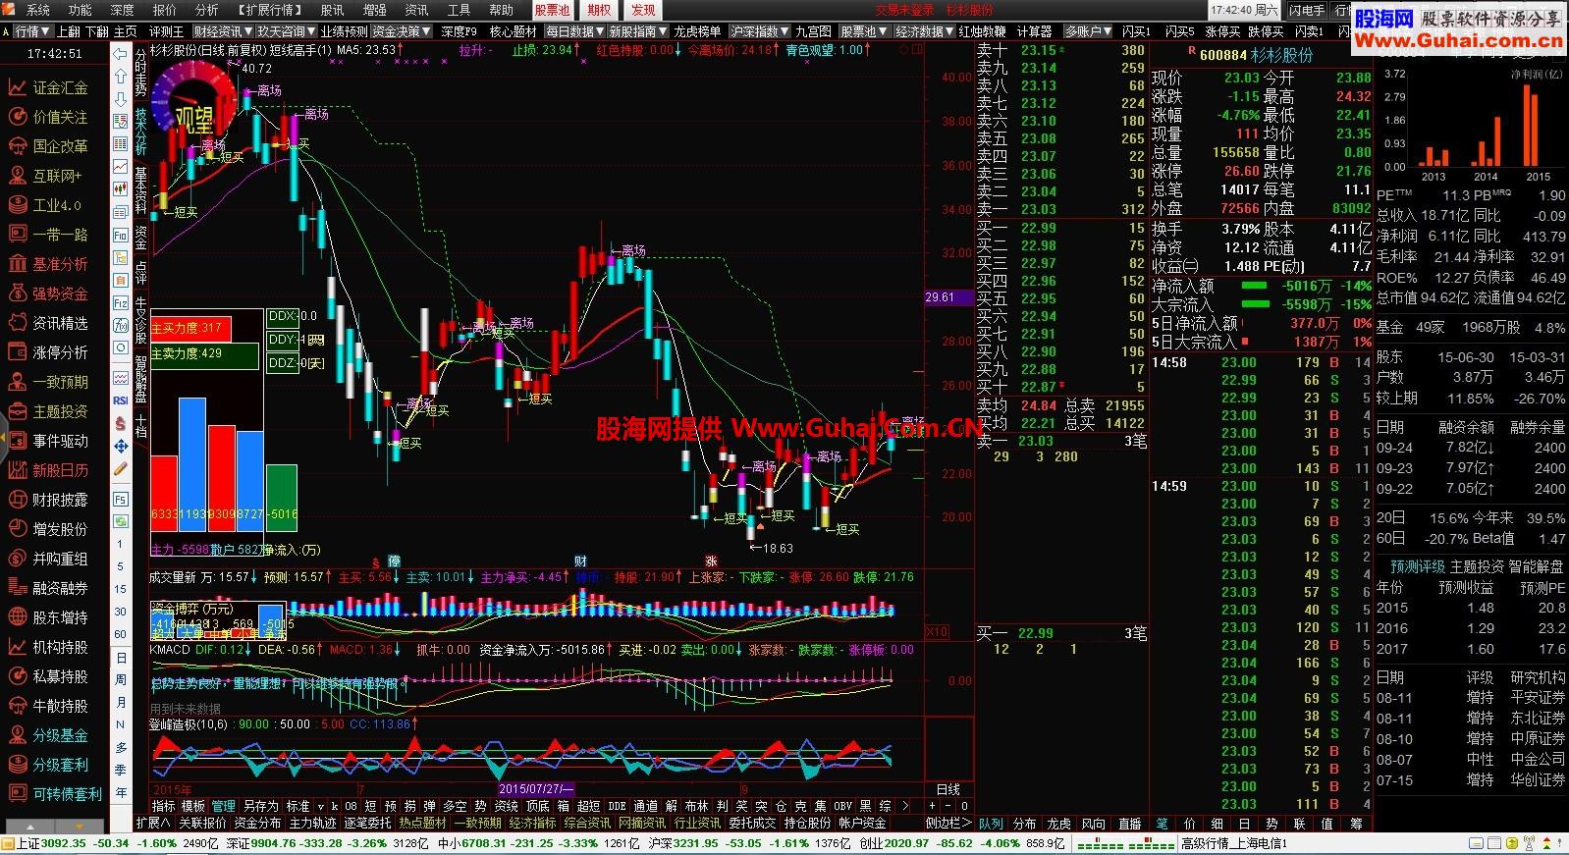Viewport: 1569px width, 855px height.
Task: Click the 闪买1 quick-buy button
Action: (x=1137, y=31)
